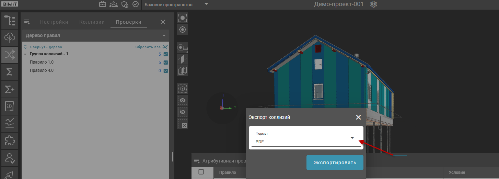Click the Sigma-plus sidebar icon
Screen dimensions: 499x179
(10, 89)
